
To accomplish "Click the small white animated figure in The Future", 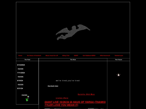I will [118, 75].
